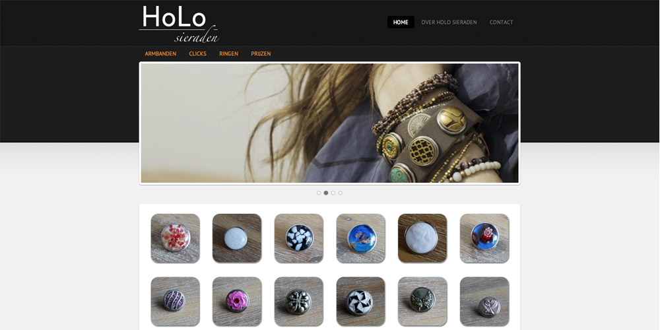This screenshot has height=330, width=660.
Task: Open the HOME menu item
Action: coord(401,22)
